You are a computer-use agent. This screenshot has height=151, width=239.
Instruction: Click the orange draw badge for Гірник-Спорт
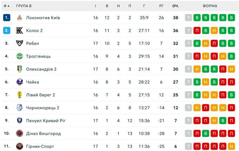pos(231,146)
